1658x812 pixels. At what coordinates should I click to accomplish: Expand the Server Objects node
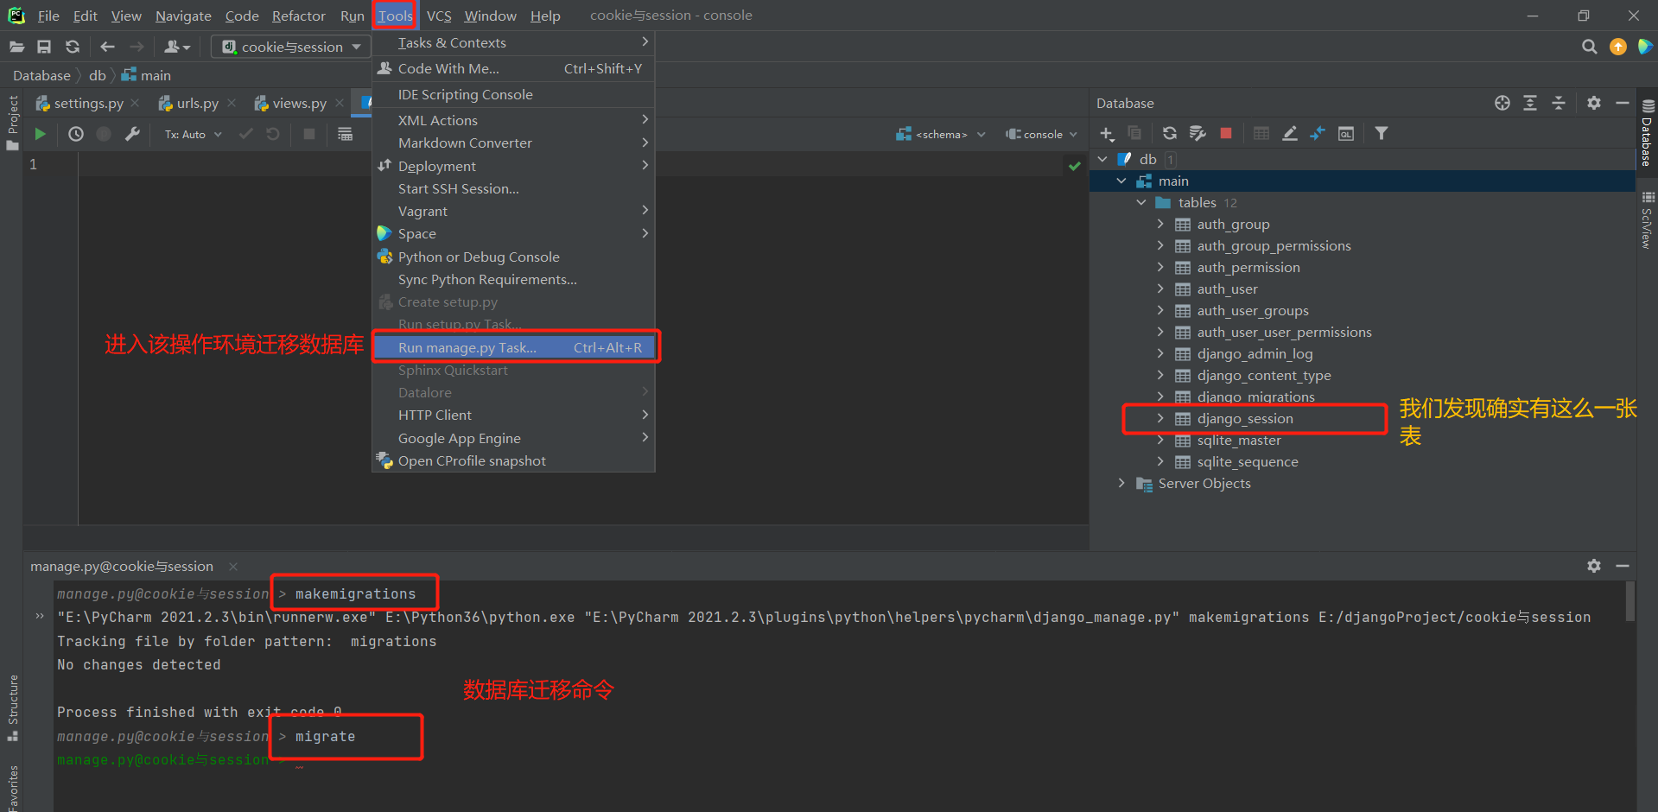click(x=1121, y=483)
